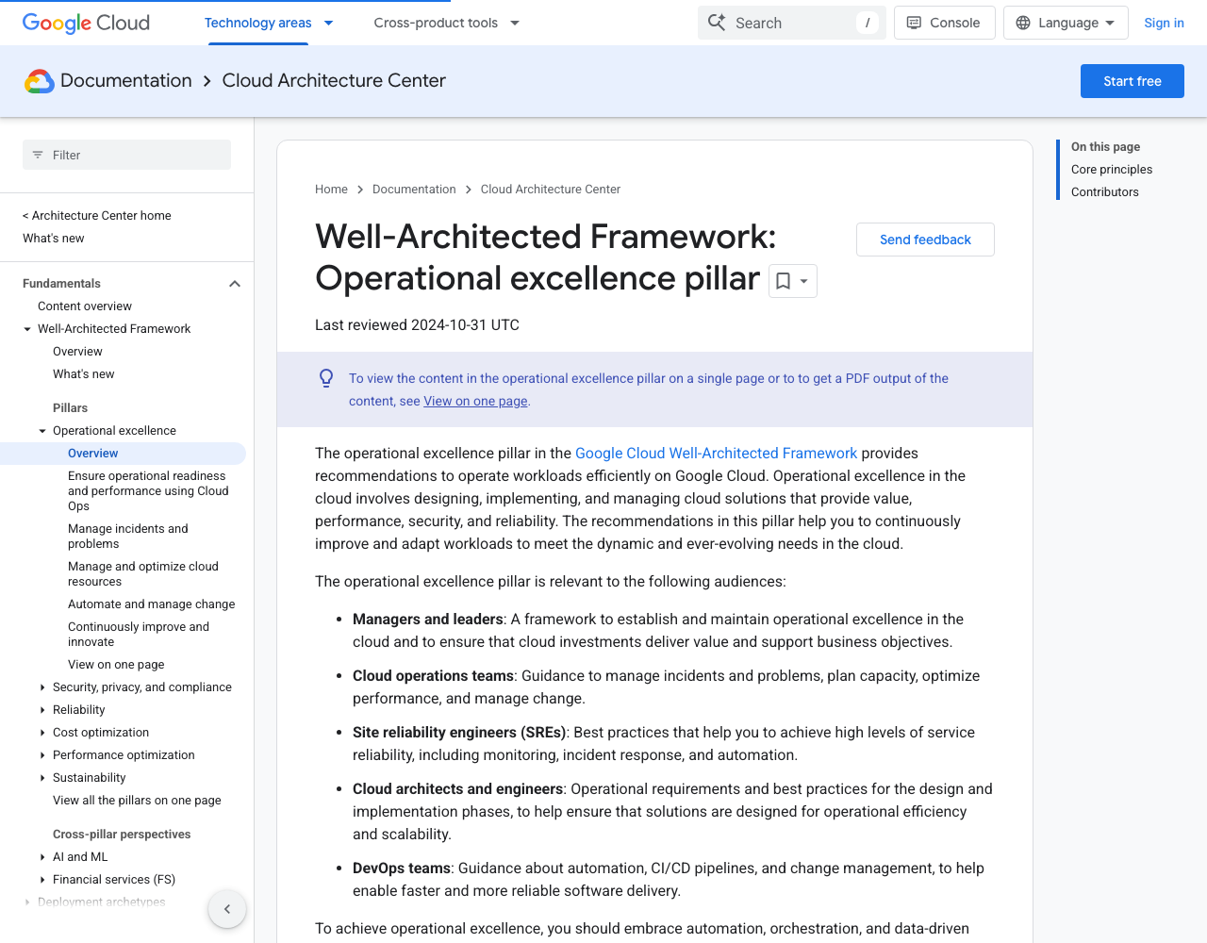Jump to Core principles section
Image resolution: width=1207 pixels, height=943 pixels.
pos(1112,170)
